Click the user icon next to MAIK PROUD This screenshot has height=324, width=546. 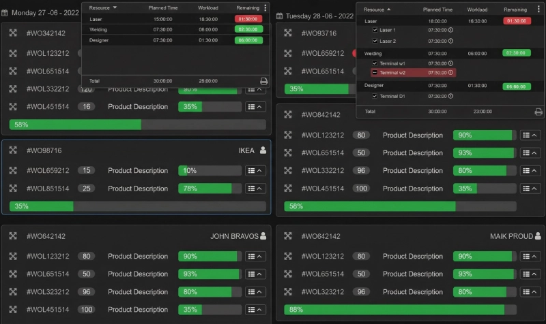coord(538,236)
